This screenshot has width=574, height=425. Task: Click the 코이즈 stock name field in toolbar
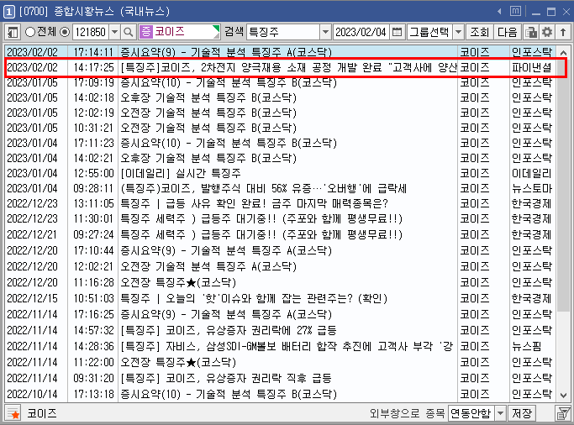(x=179, y=32)
